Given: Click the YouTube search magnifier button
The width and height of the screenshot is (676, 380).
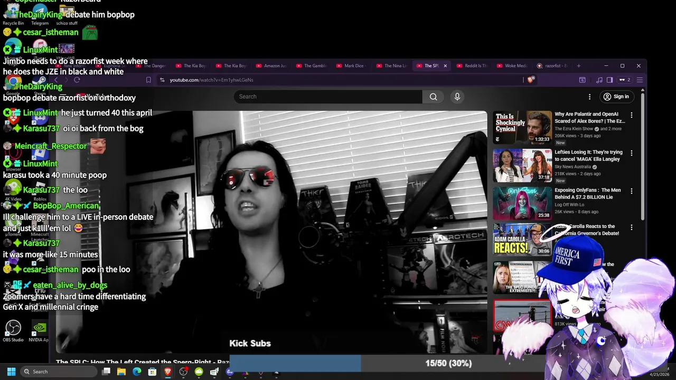Looking at the screenshot, I should tap(433, 97).
